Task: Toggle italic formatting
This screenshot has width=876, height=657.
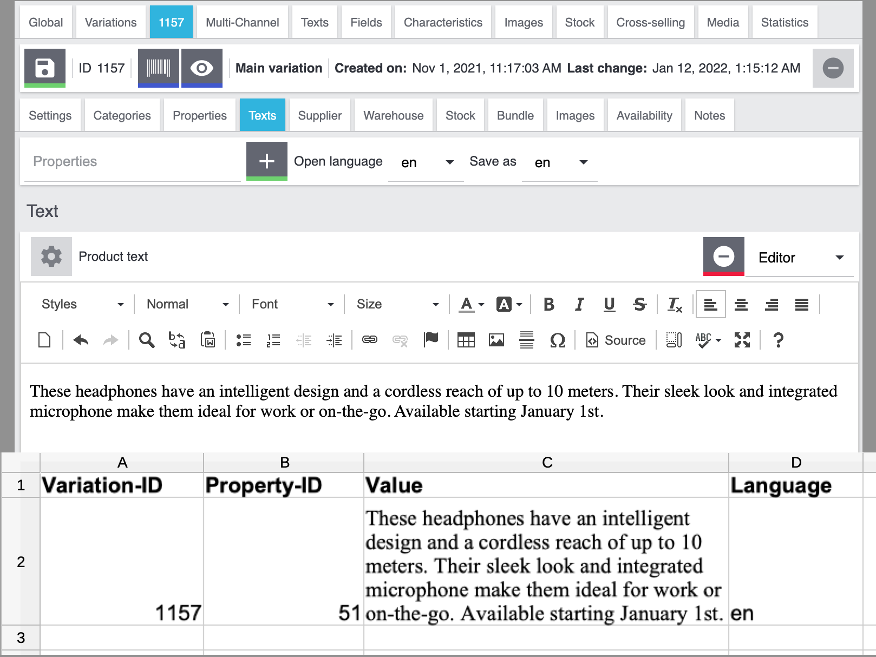Action: pos(579,304)
